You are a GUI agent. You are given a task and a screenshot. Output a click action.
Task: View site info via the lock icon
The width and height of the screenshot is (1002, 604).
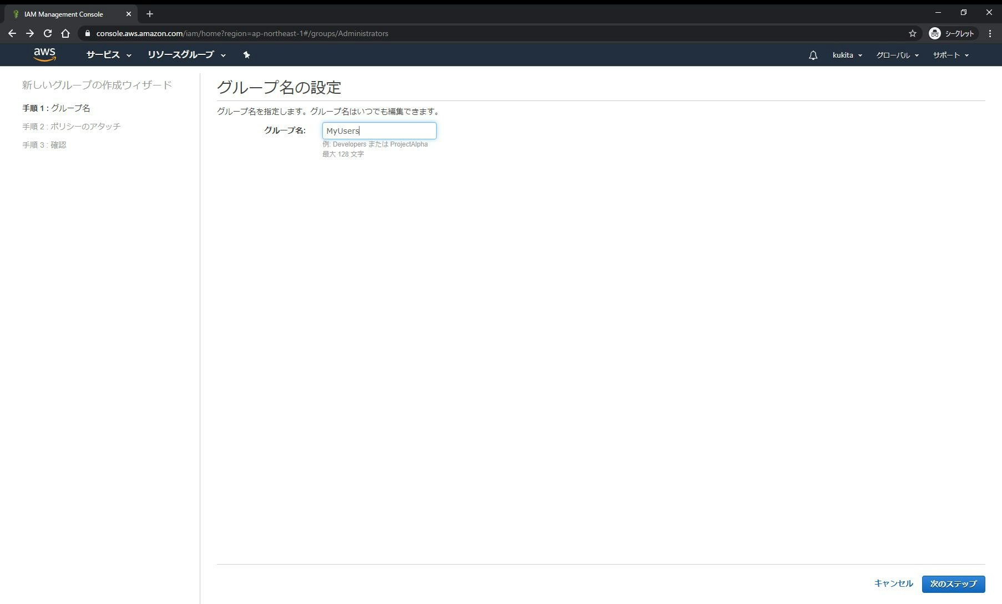pos(87,33)
